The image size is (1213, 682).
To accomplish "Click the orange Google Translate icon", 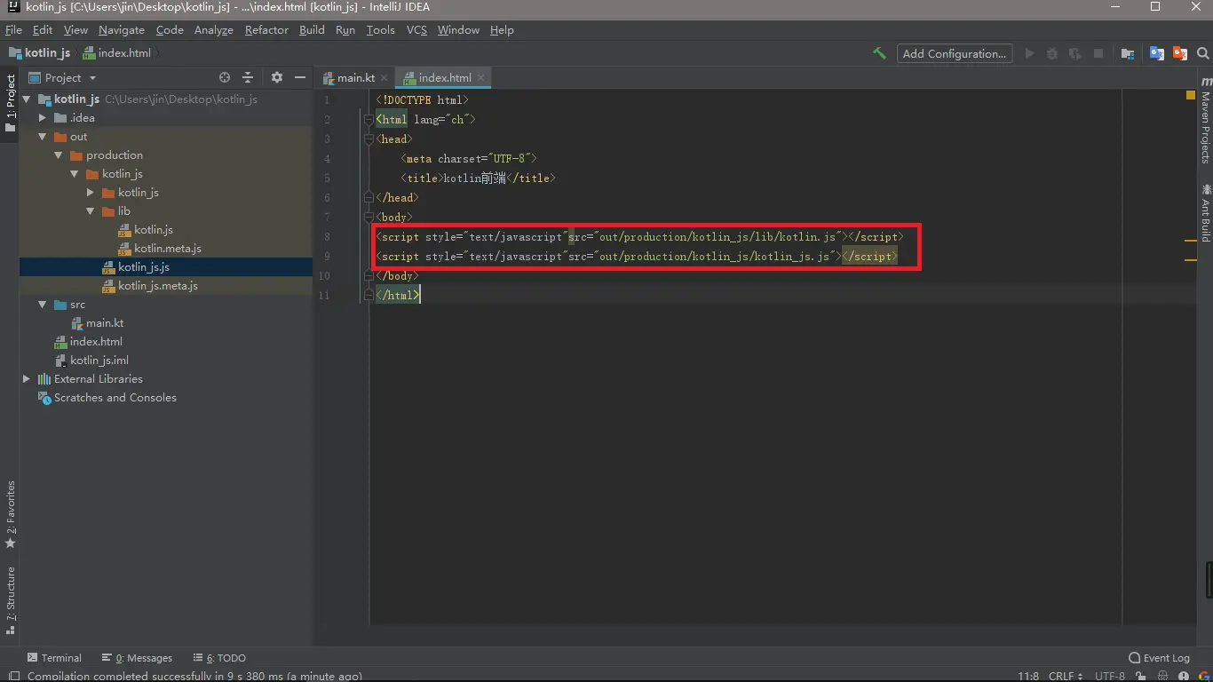I will click(x=1180, y=53).
